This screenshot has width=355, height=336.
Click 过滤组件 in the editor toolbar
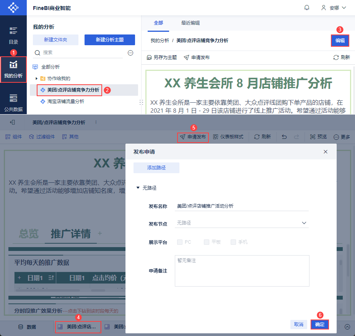coord(42,137)
